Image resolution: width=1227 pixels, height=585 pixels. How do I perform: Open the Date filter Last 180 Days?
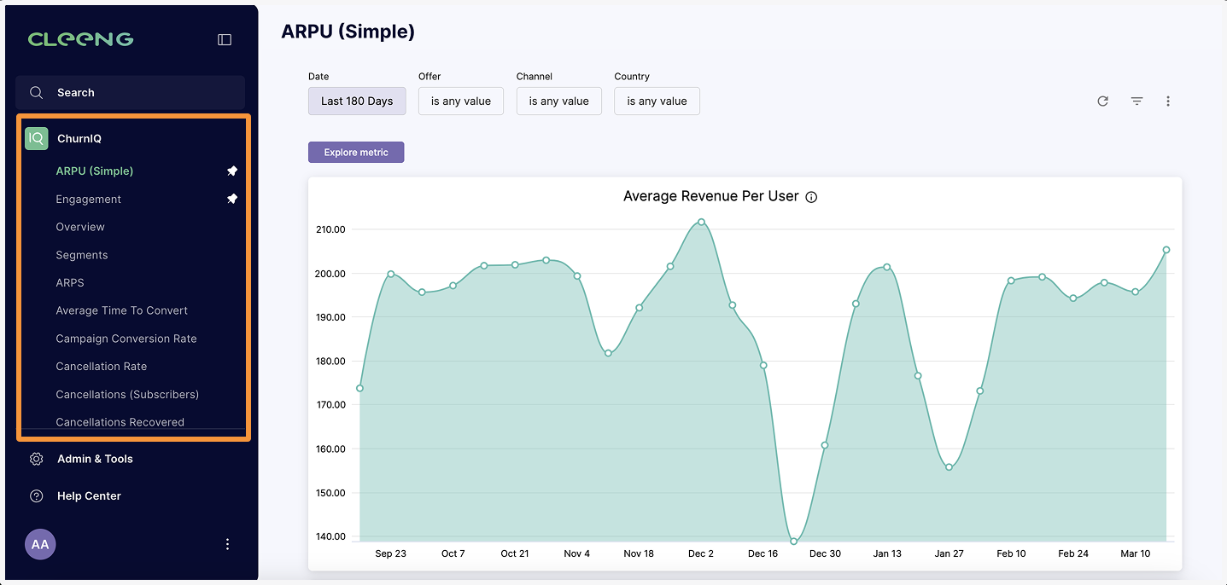[x=357, y=101]
